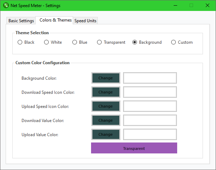The image size is (216, 170).
Task: Enable the Transparent theme option
Action: pyautogui.click(x=100, y=42)
